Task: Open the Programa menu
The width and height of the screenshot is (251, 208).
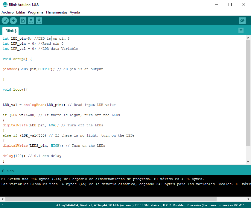Action: click(36, 12)
